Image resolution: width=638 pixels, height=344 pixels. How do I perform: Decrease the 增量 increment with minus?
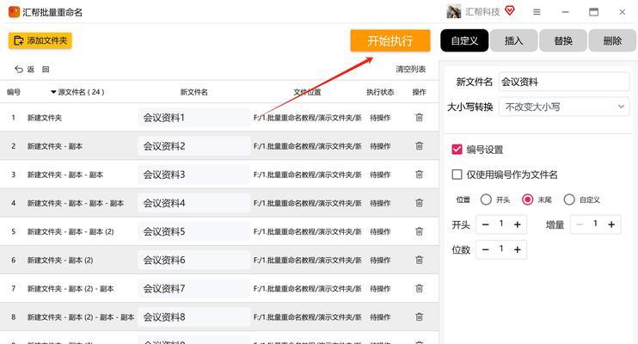click(580, 224)
